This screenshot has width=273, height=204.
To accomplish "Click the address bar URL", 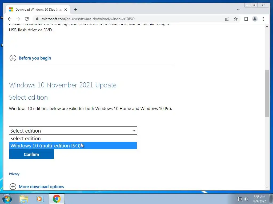I will pos(88,19).
